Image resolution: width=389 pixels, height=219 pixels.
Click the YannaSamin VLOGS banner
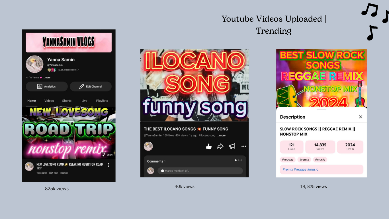pyautogui.click(x=69, y=42)
